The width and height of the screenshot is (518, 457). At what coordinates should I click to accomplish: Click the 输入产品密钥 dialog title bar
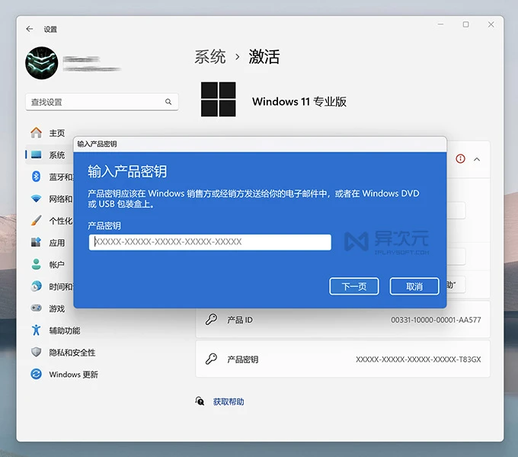coord(260,144)
